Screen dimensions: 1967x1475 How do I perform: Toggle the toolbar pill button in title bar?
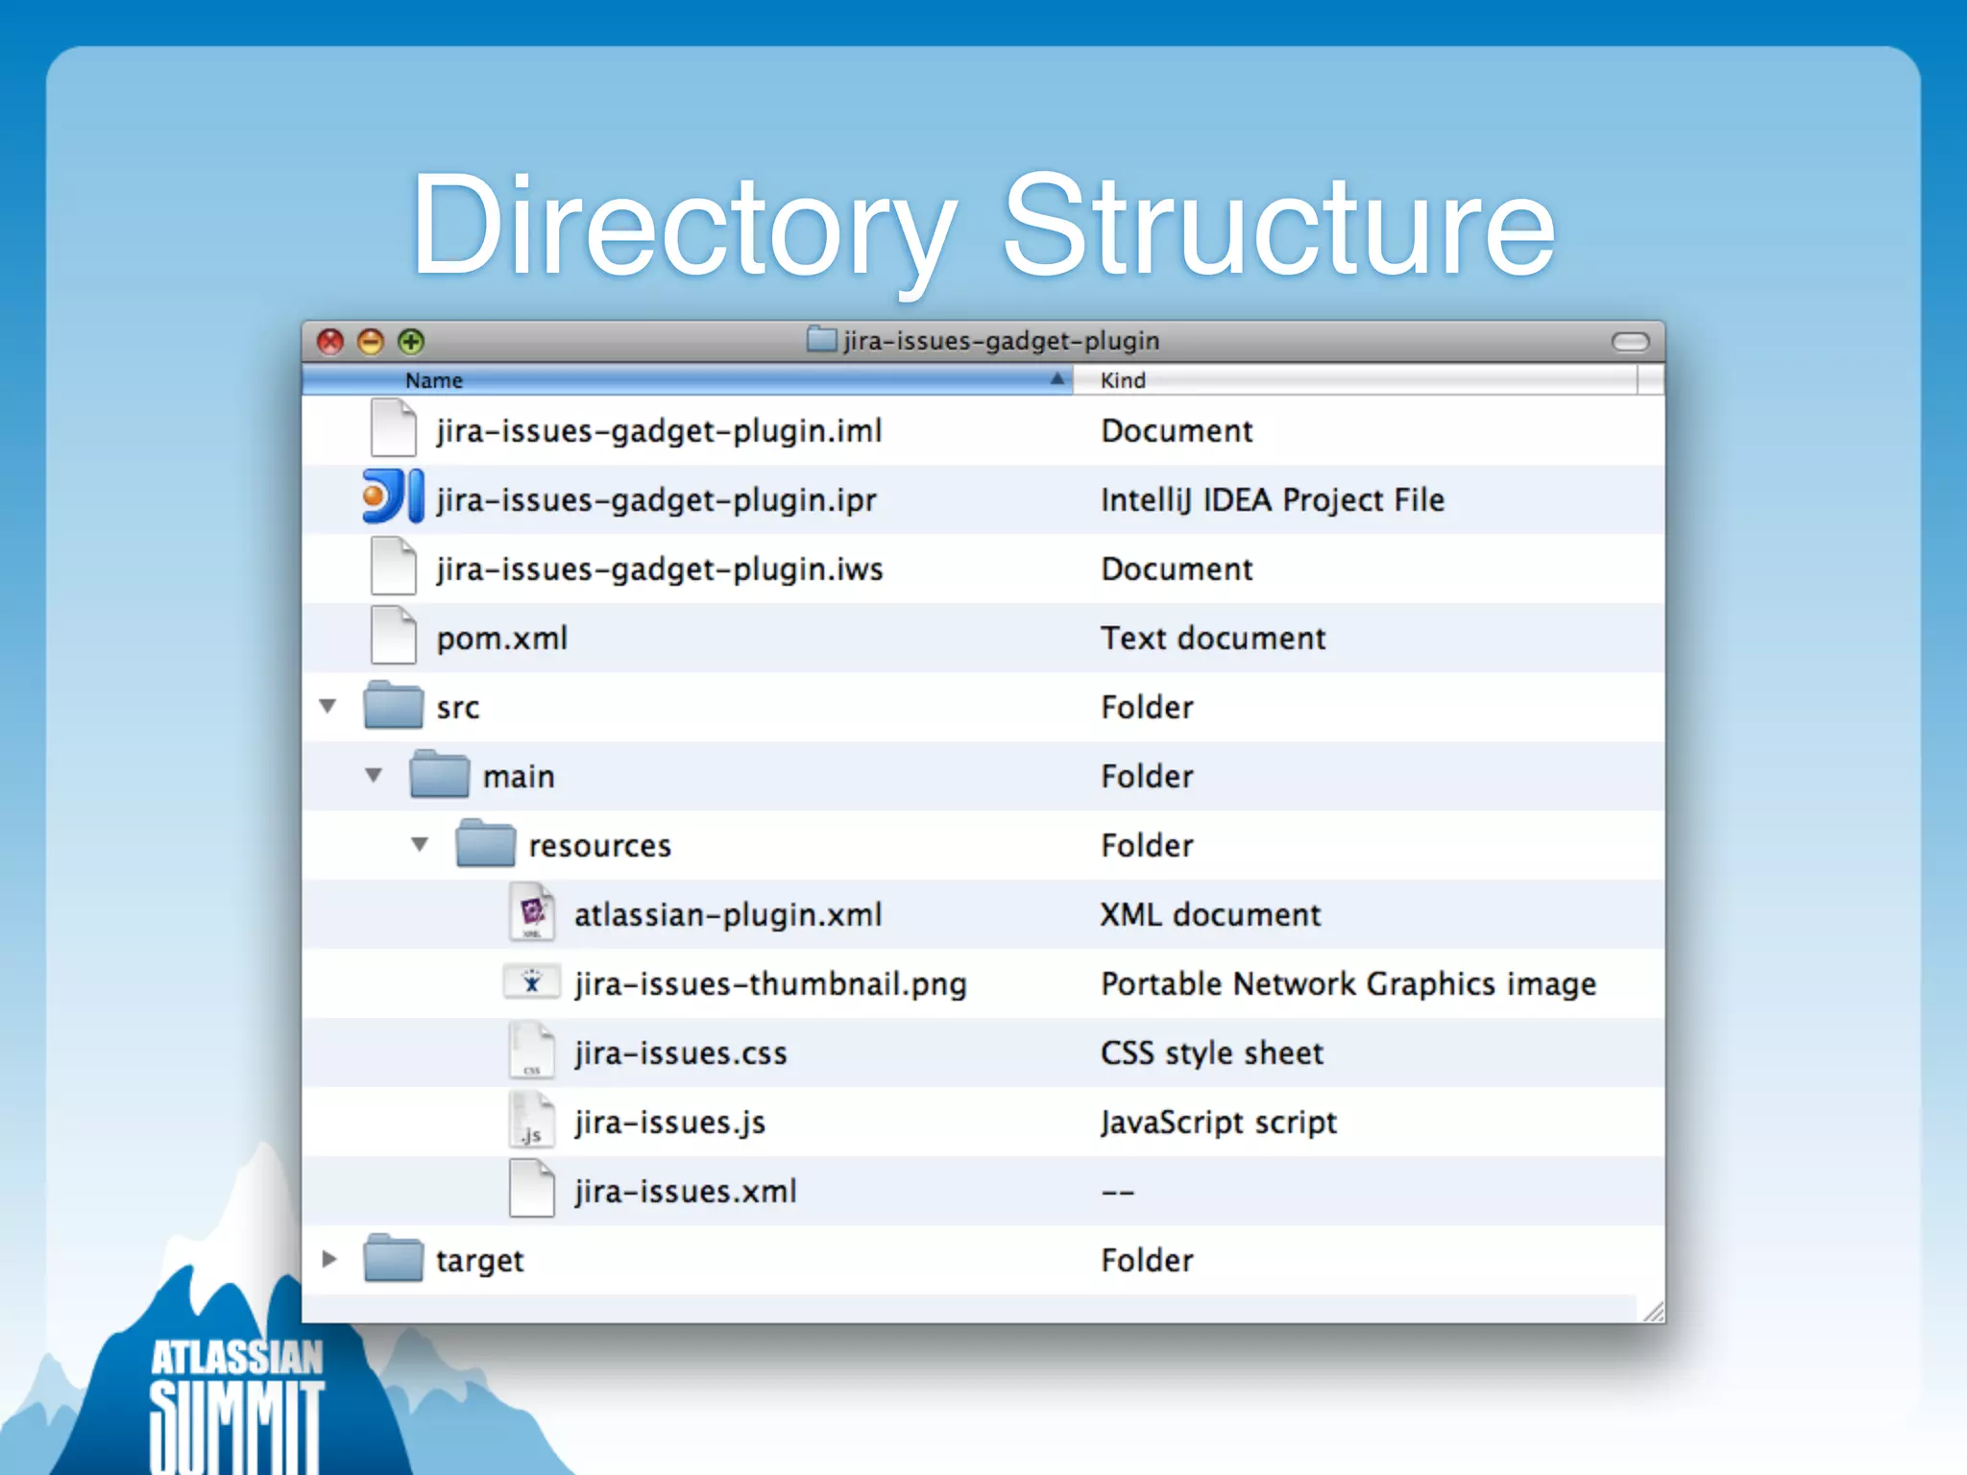(1630, 341)
